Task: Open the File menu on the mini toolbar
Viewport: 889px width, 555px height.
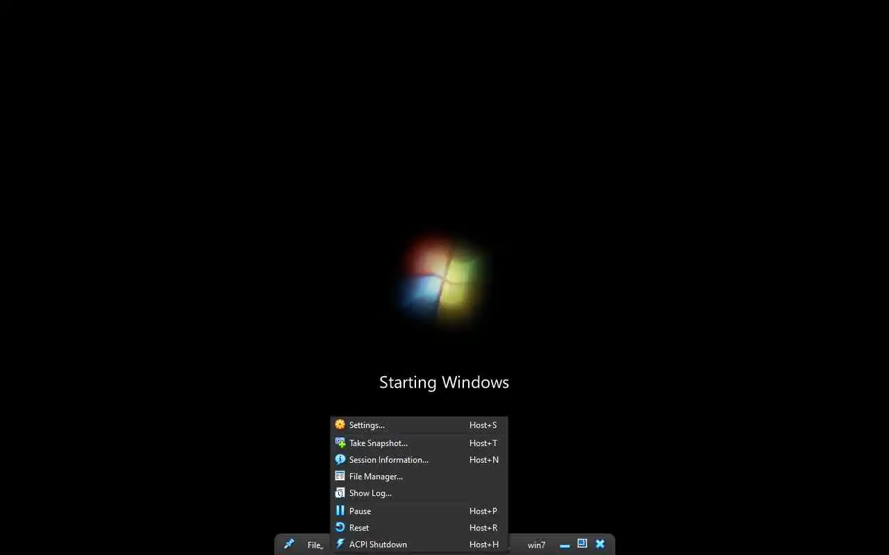Action: [315, 545]
